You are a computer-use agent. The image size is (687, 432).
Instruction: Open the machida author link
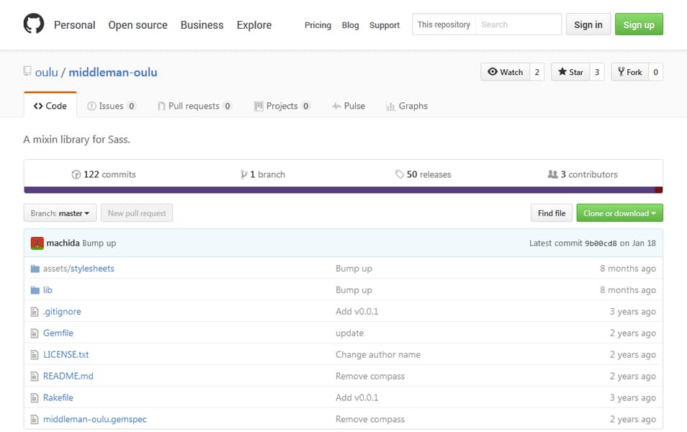tap(63, 243)
